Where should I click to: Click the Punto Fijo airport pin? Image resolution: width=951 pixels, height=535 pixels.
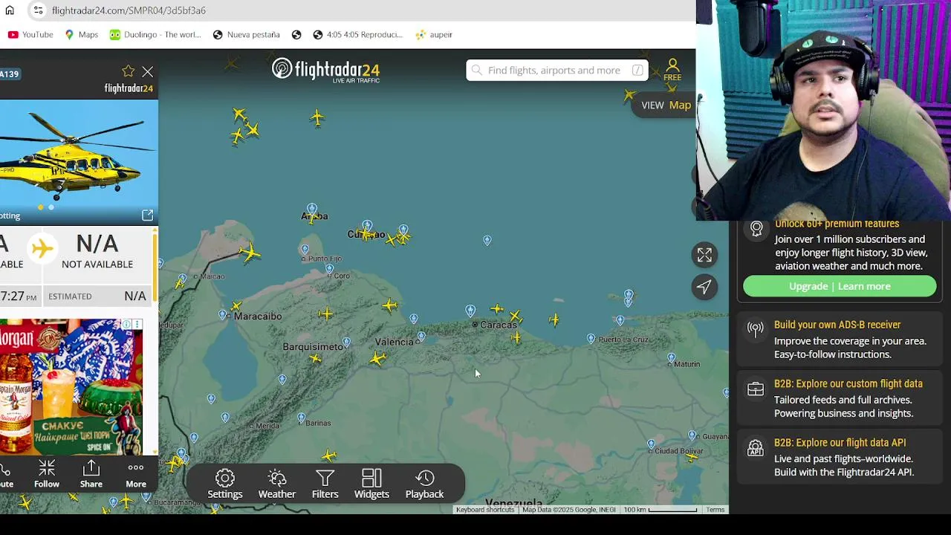pyautogui.click(x=304, y=249)
